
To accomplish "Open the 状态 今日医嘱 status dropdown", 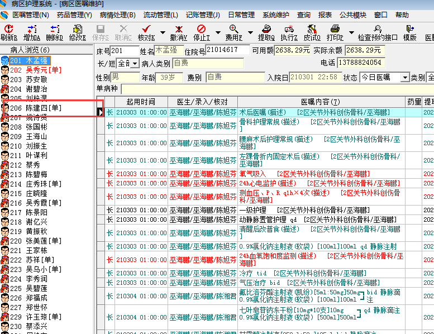I will point(404,78).
